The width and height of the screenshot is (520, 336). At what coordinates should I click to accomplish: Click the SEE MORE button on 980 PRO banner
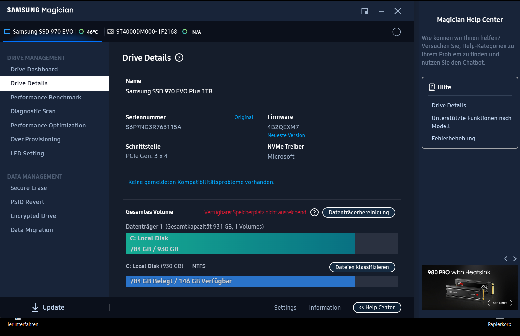pos(500,303)
